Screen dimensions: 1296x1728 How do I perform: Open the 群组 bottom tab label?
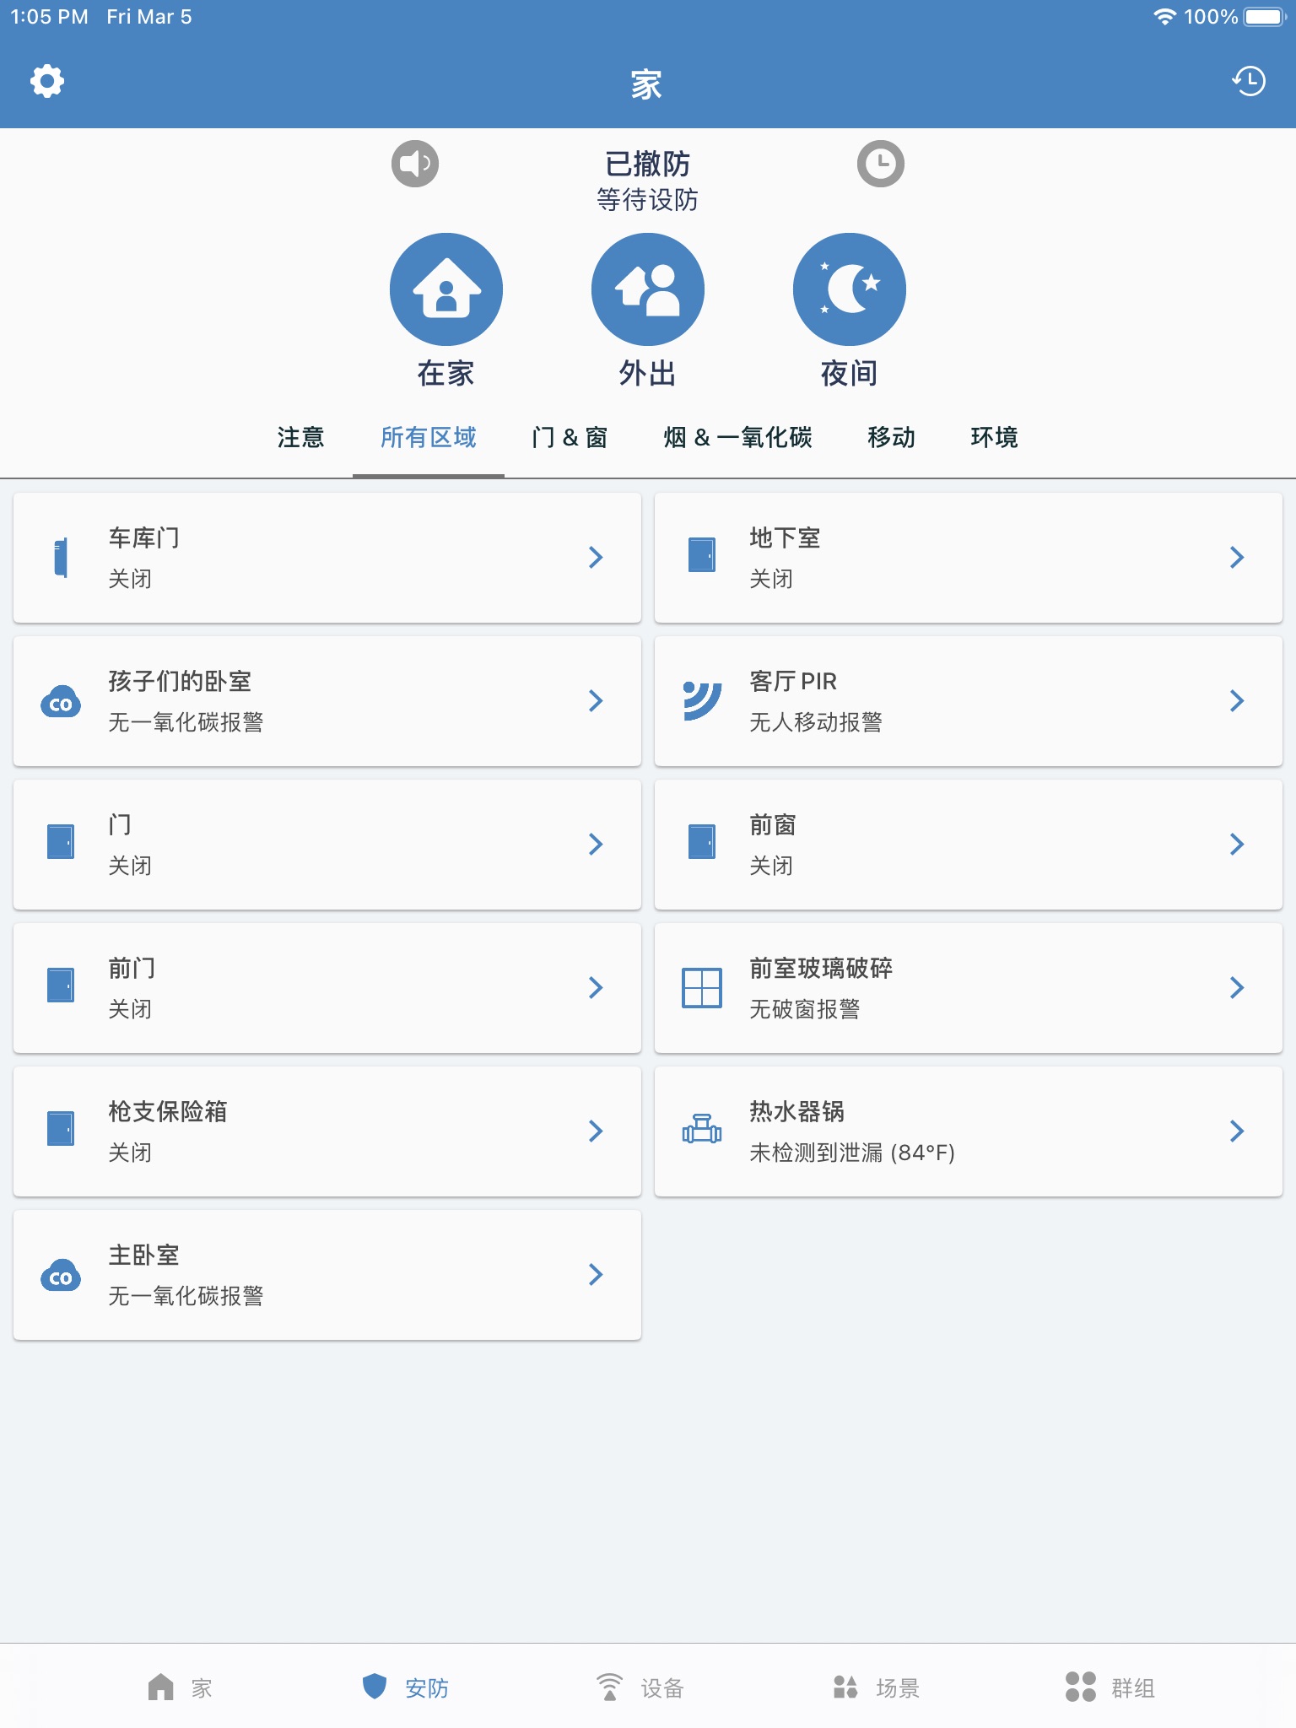click(x=1133, y=1688)
